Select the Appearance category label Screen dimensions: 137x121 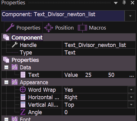34,83
